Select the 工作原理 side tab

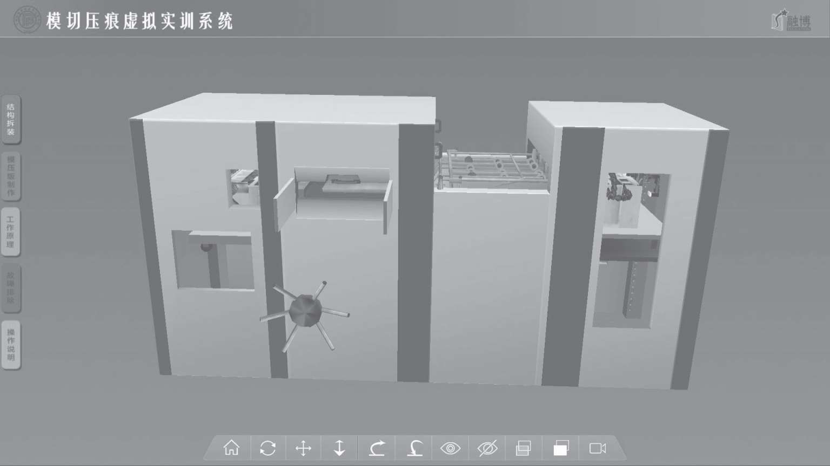[x=11, y=232]
